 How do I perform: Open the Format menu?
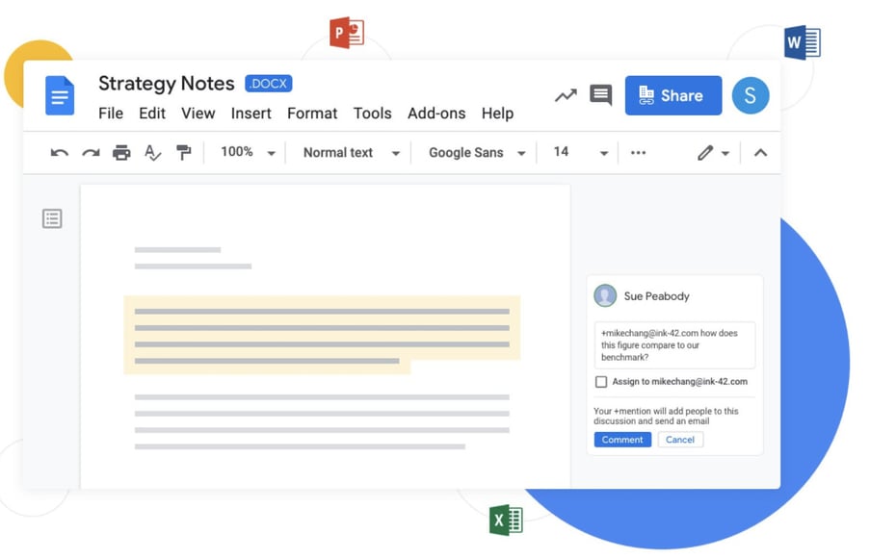pyautogui.click(x=312, y=114)
